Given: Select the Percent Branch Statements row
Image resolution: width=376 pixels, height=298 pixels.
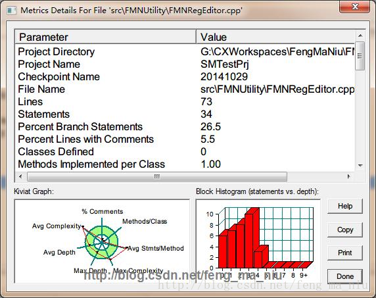Looking at the screenshot, I should (x=185, y=127).
